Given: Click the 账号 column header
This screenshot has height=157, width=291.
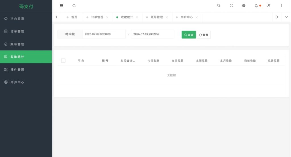Looking at the screenshot, I should (105, 61).
